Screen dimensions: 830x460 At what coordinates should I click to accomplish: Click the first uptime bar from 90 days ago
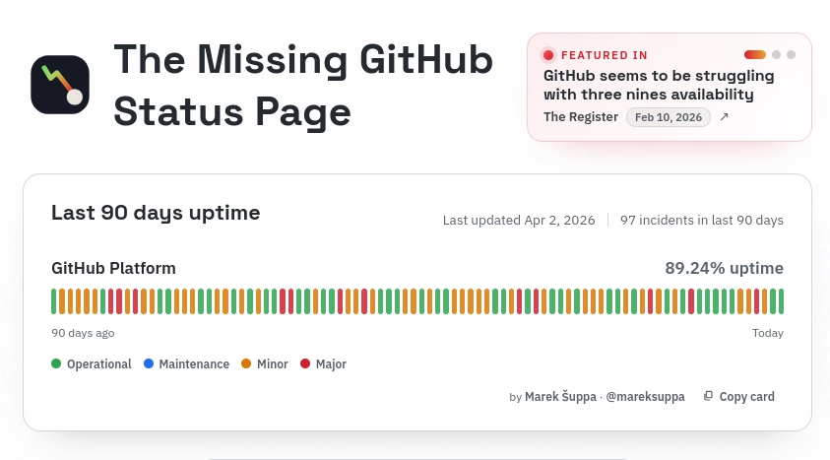click(54, 301)
